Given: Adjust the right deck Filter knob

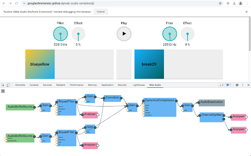Looking at the screenshot, I should [x=169, y=34].
